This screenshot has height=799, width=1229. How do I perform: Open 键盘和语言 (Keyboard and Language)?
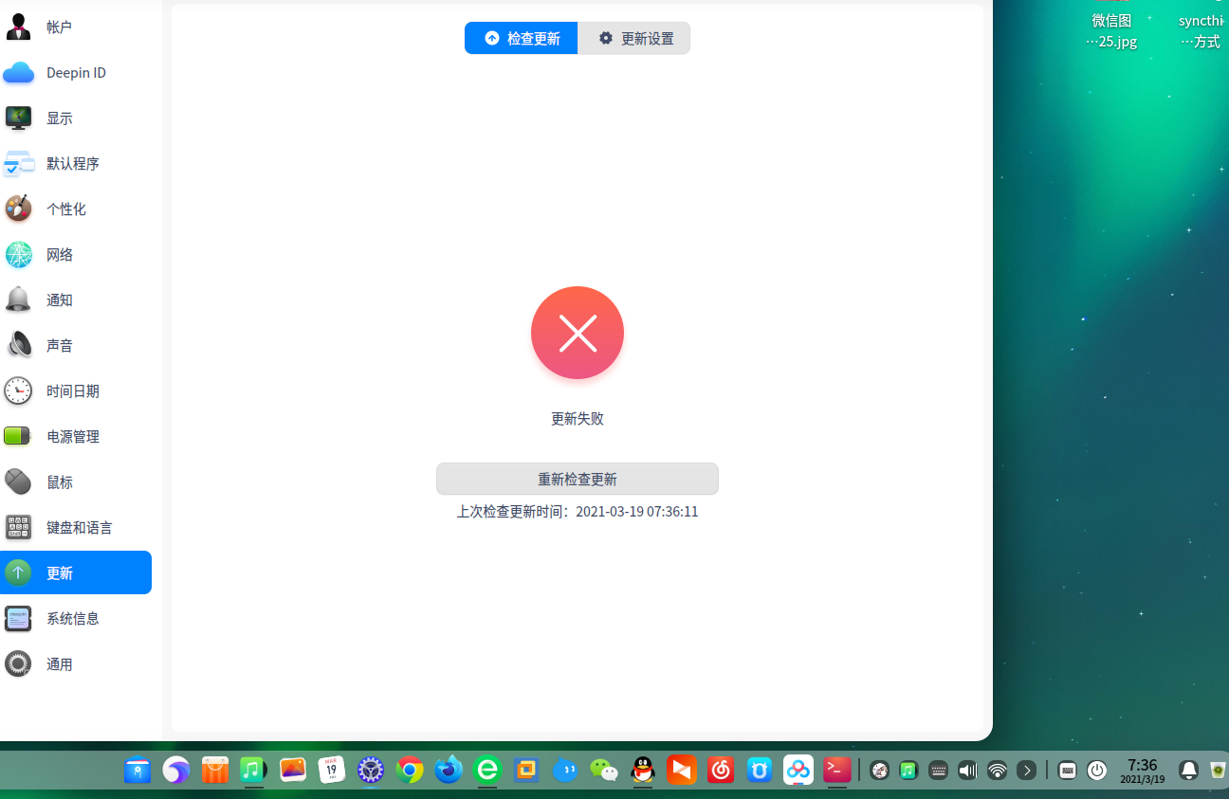pyautogui.click(x=76, y=528)
